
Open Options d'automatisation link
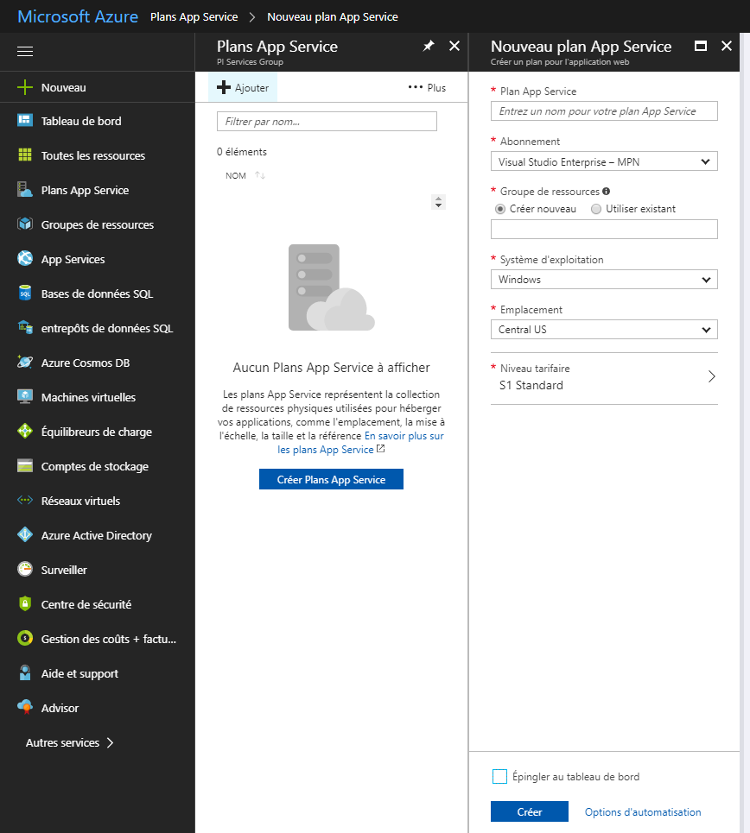[x=643, y=812]
